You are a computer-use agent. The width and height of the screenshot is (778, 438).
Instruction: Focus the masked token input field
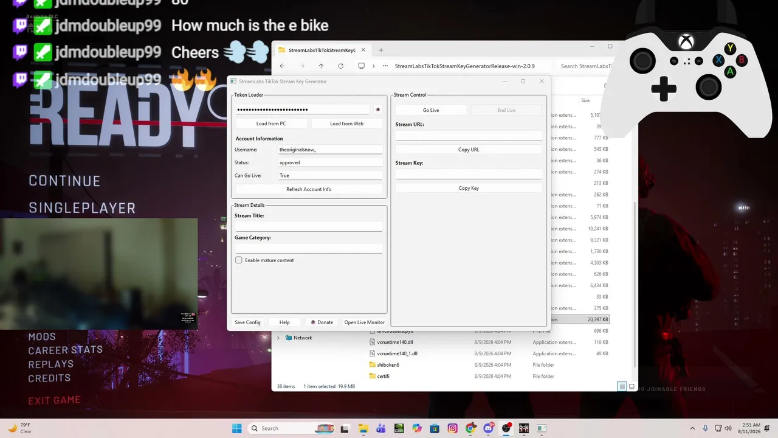[302, 109]
